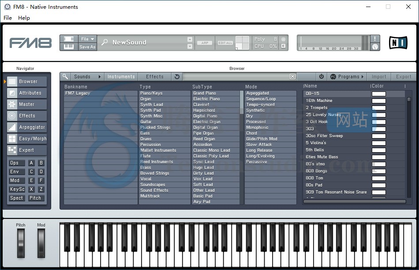Select operator C button
Viewport: 419px width, 270px height.
pos(31,171)
